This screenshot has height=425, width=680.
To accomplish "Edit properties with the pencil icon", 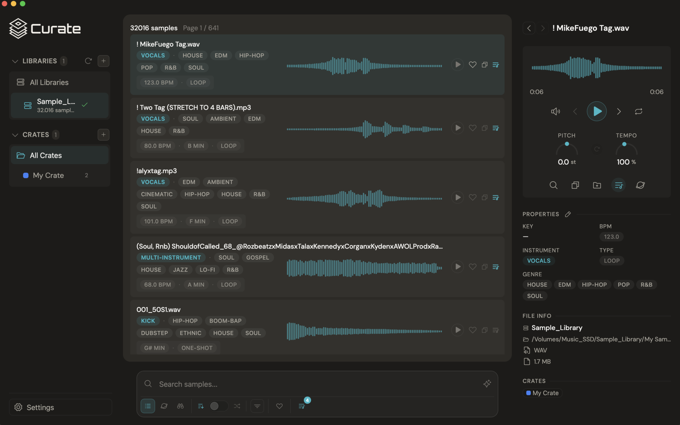I will (x=568, y=214).
